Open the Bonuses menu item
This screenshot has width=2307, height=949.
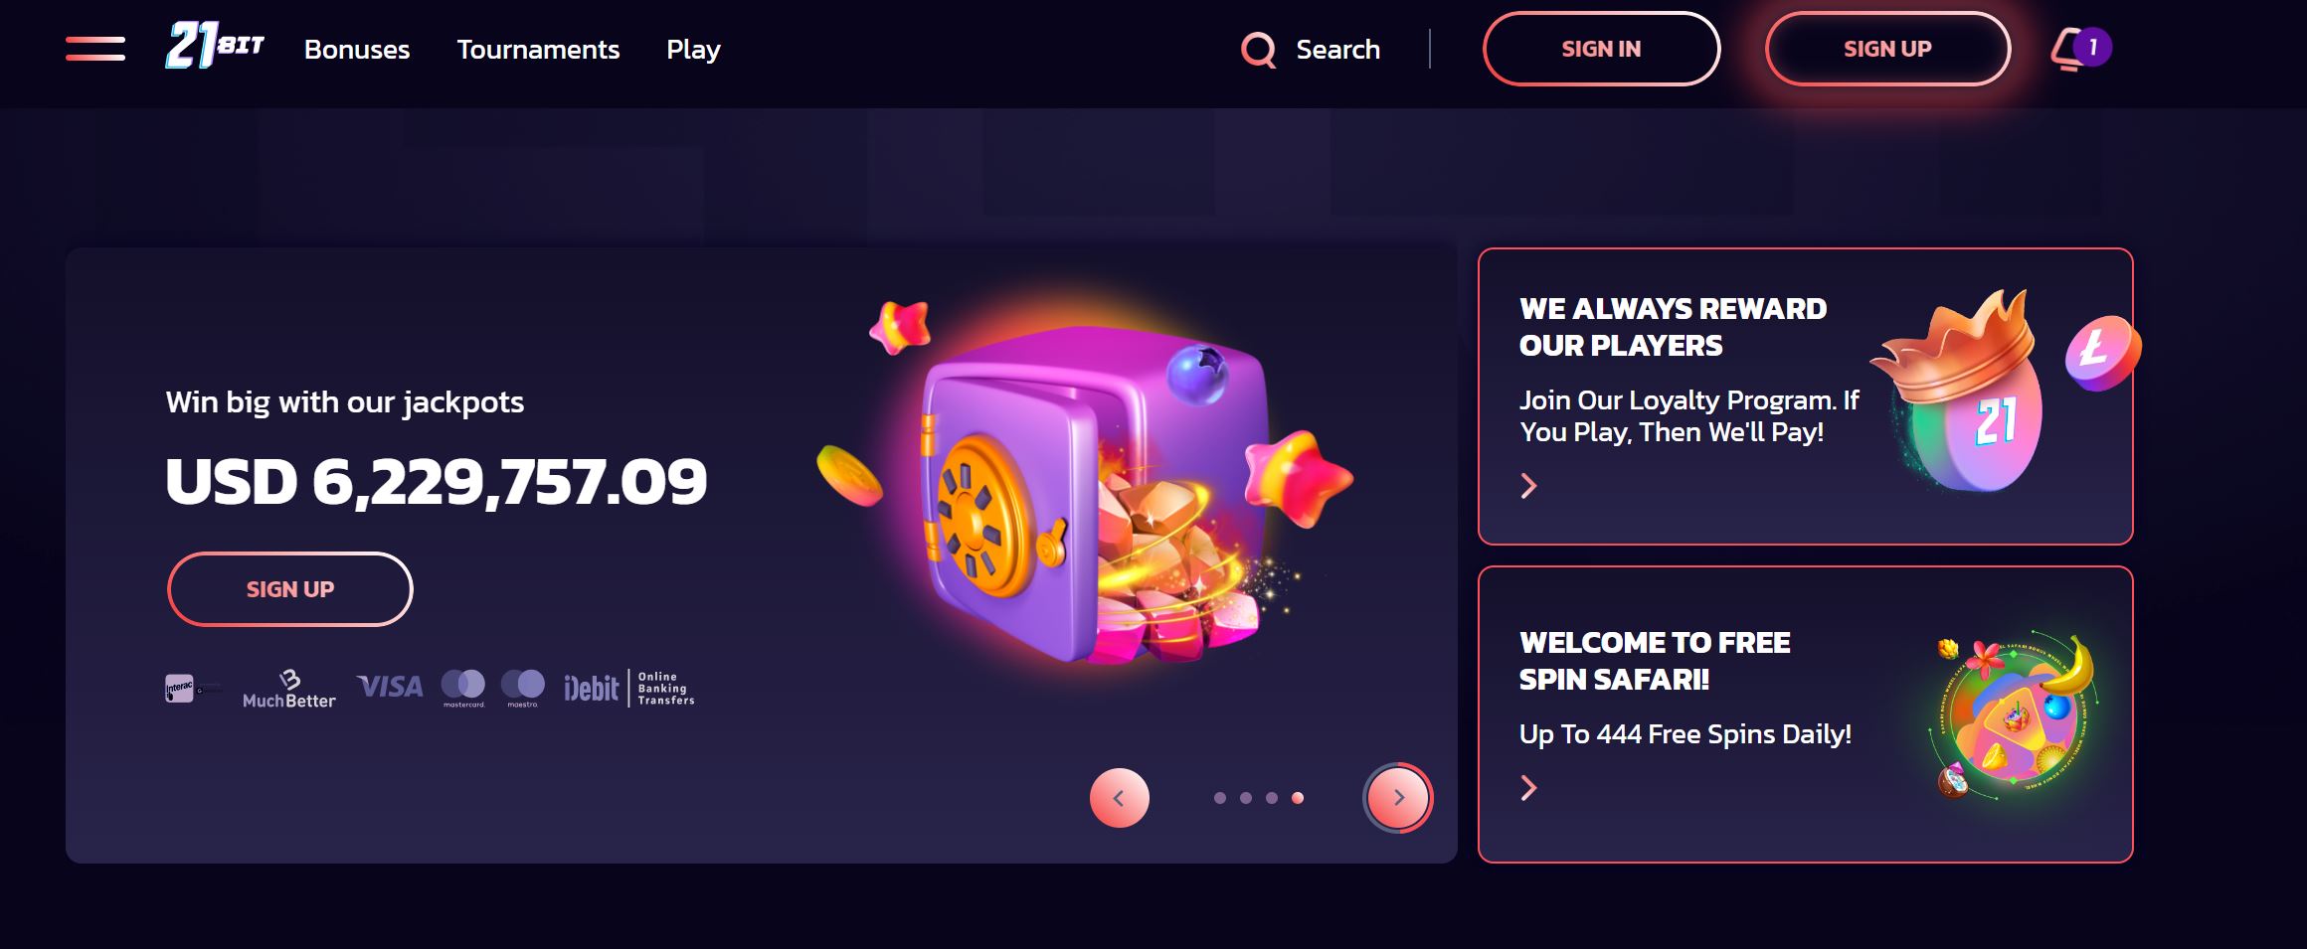[x=357, y=50]
